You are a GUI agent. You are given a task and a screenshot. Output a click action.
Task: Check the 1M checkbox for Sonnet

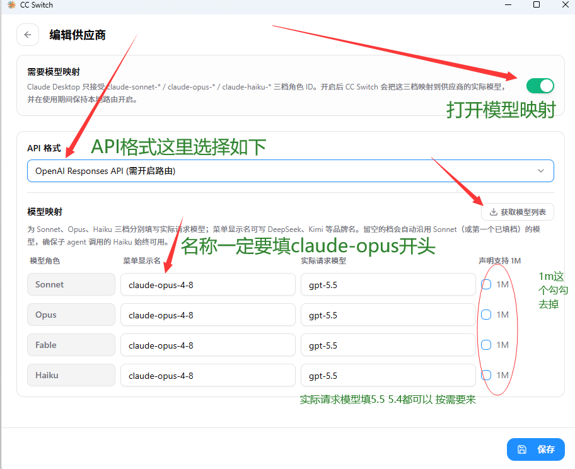[486, 284]
